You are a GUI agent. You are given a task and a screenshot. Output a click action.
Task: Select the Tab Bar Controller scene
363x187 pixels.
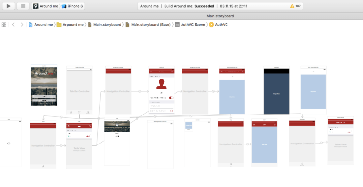(79, 90)
